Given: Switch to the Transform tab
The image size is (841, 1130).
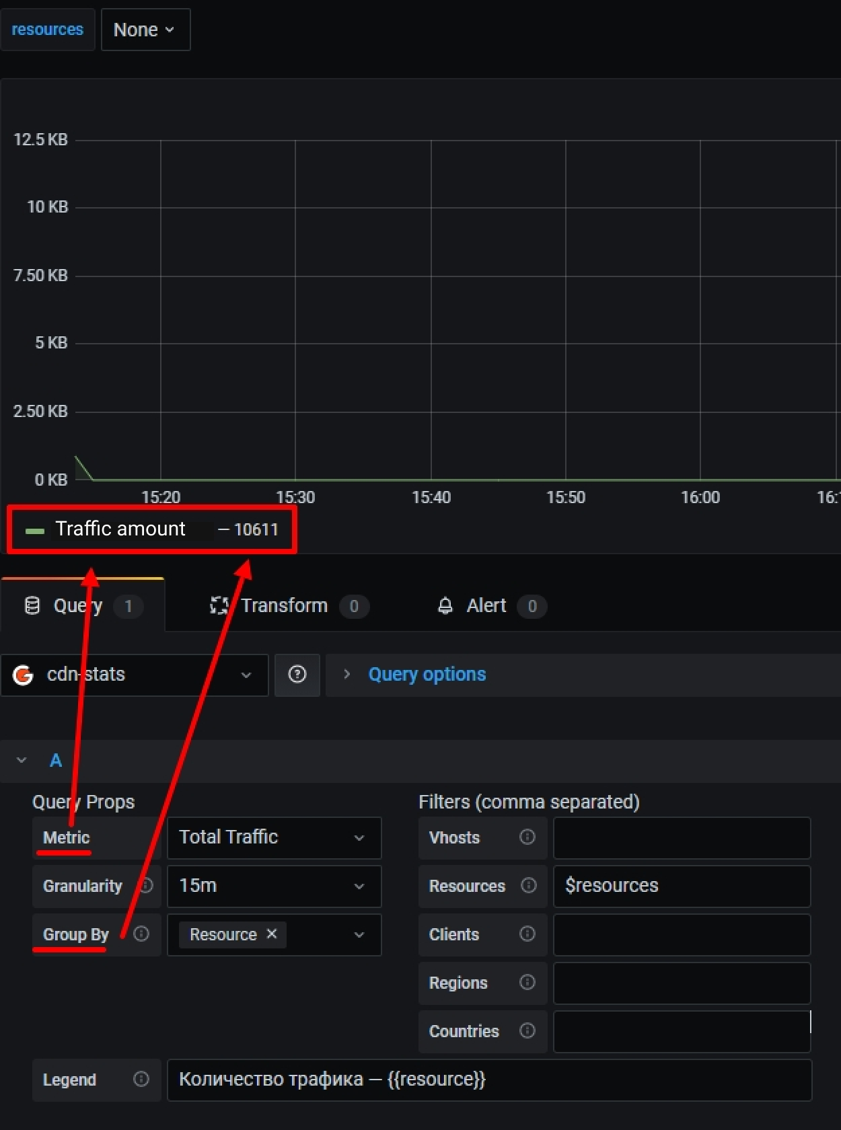Looking at the screenshot, I should 284,606.
